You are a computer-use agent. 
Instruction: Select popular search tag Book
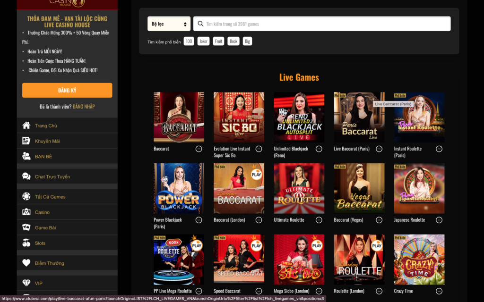tap(233, 42)
